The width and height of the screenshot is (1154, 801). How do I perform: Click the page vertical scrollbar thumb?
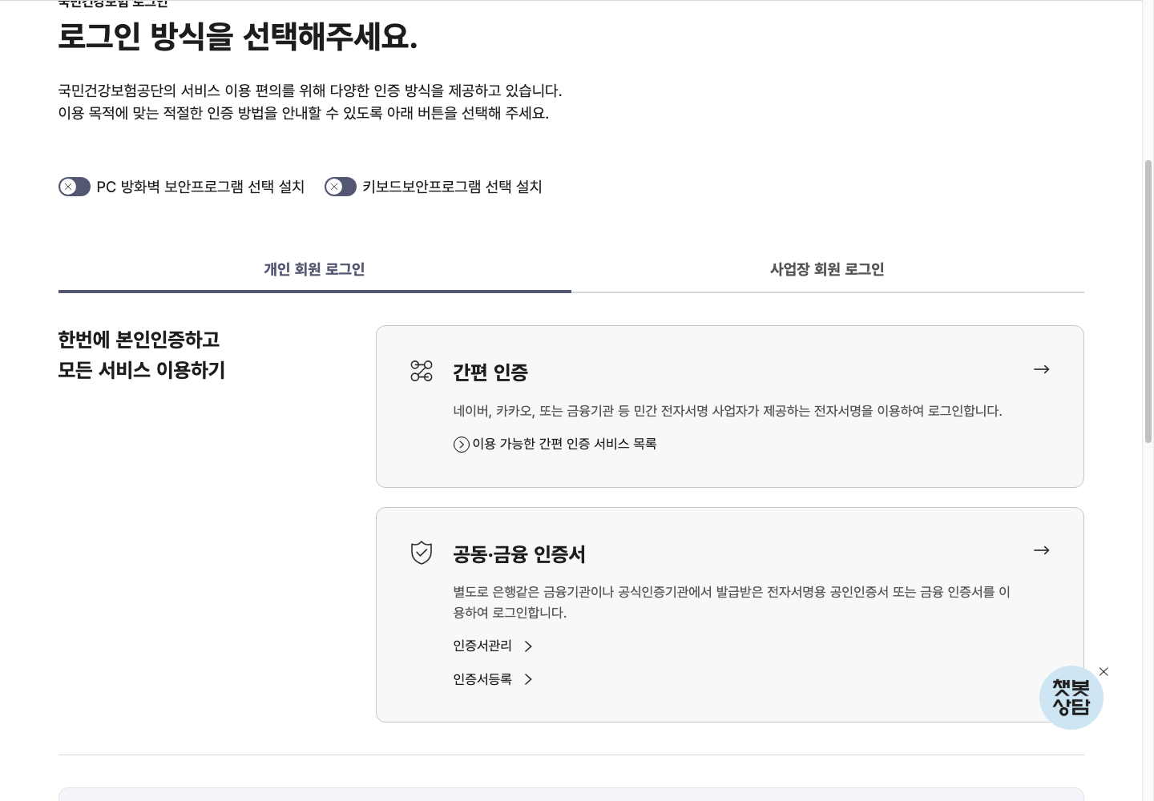point(1148,301)
